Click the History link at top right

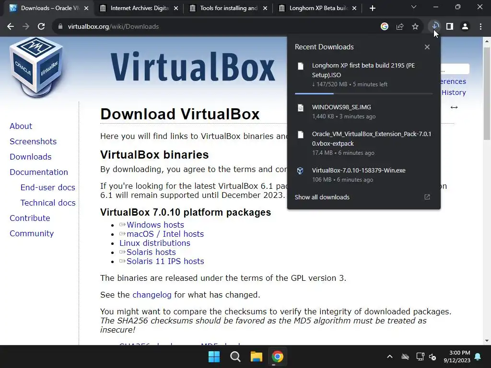point(454,92)
